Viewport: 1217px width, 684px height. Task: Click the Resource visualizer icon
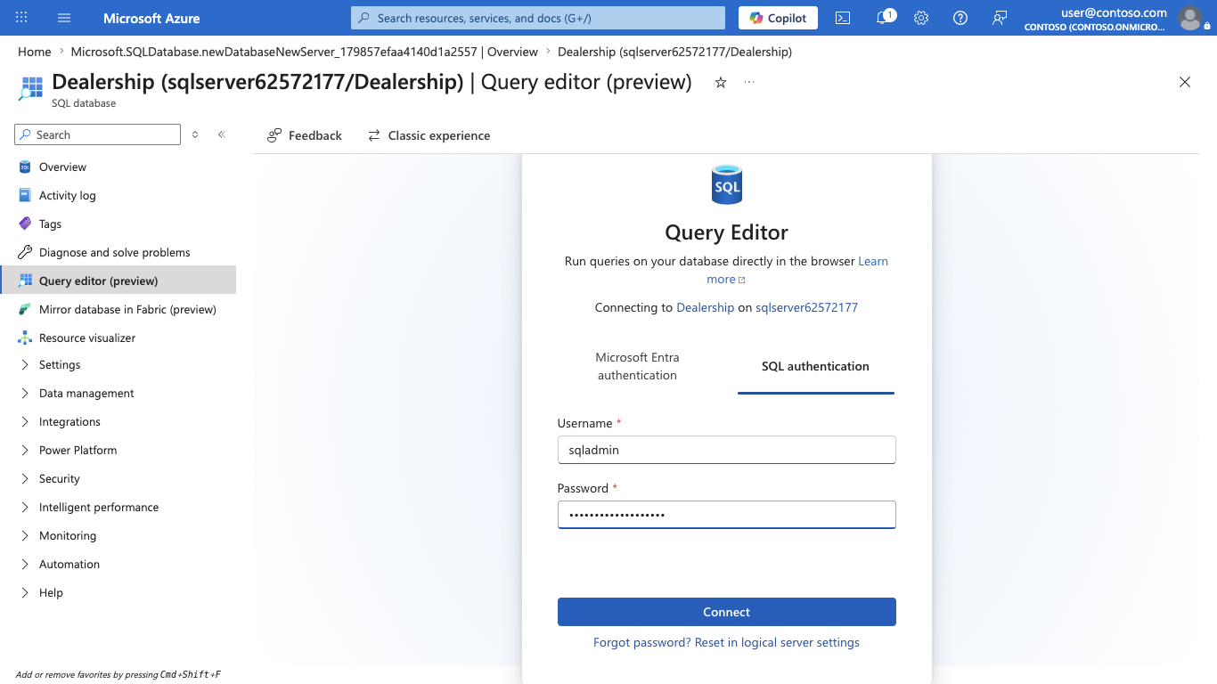pyautogui.click(x=25, y=338)
